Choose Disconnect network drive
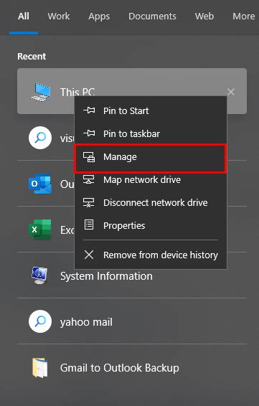Viewport: 259px width, 406px height. [x=151, y=202]
